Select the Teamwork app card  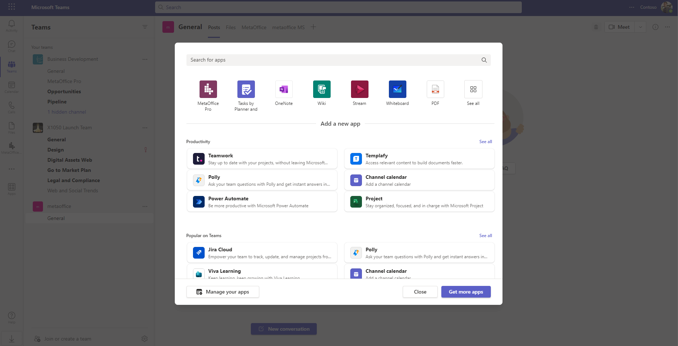coord(262,159)
